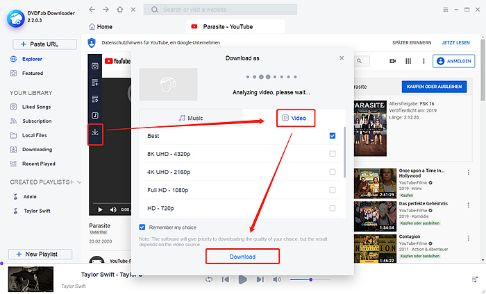486x294 pixels.
Task: Click the home icon in the navigation bar
Action: 120,10
